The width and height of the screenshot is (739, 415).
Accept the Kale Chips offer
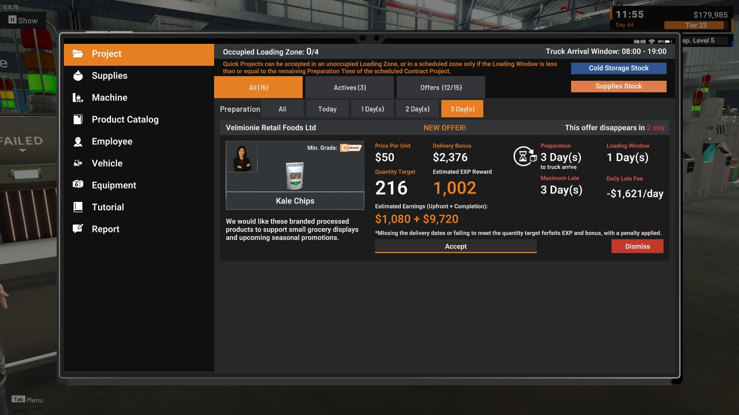456,246
